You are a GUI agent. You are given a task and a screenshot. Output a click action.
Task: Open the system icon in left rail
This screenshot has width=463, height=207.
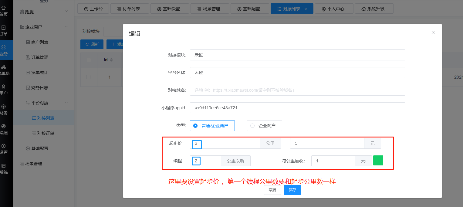click(x=4, y=165)
